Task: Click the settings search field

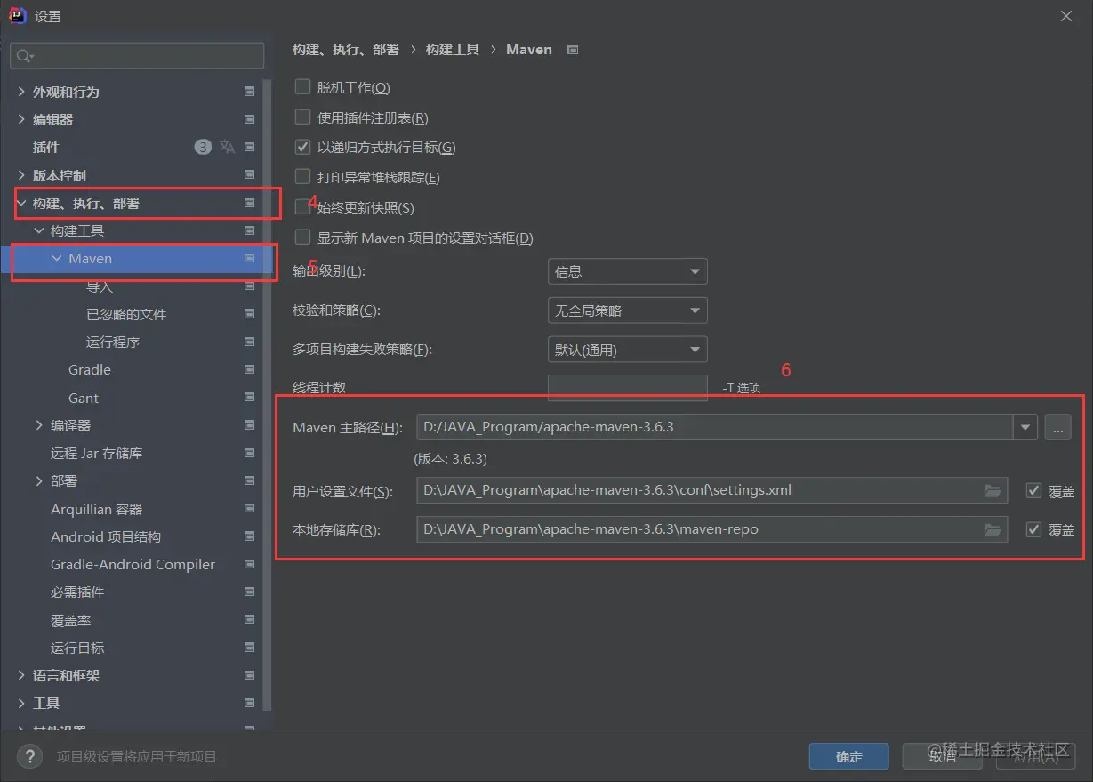Action: [137, 55]
